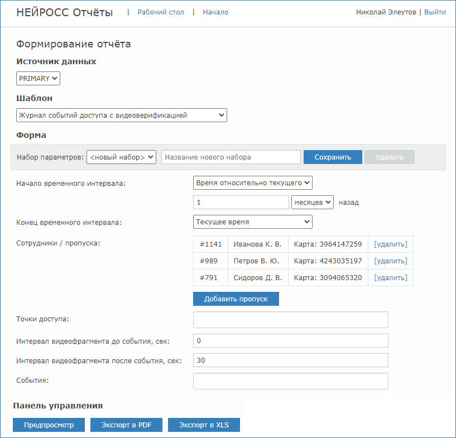Viewport: 456px width, 438px height.
Task: Click the Предпросмотр button
Action: point(49,425)
